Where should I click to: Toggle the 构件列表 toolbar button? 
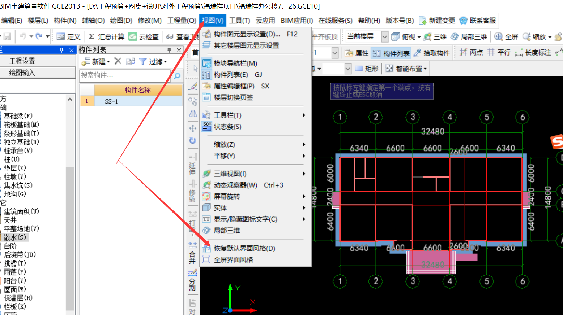[391, 53]
